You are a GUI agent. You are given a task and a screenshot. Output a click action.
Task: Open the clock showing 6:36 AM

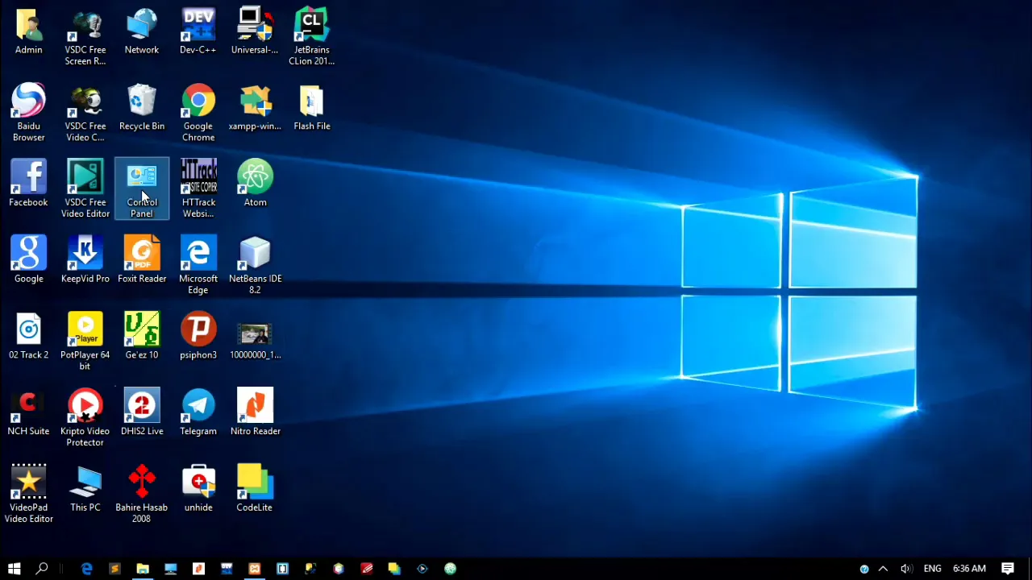(969, 569)
